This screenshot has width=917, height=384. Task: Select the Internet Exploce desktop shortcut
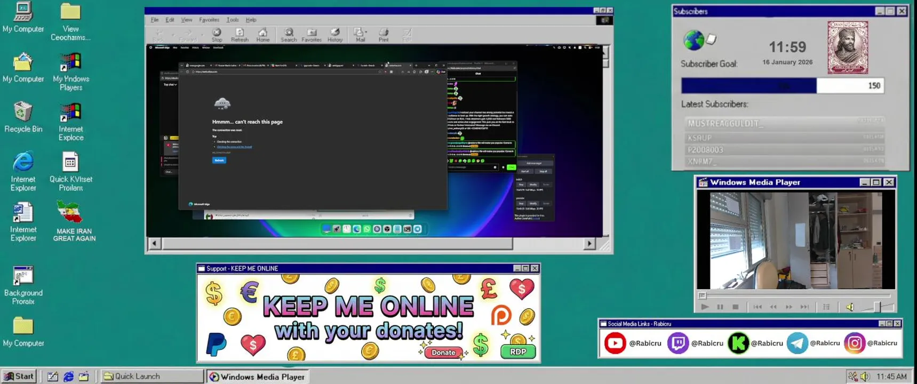coord(71,122)
